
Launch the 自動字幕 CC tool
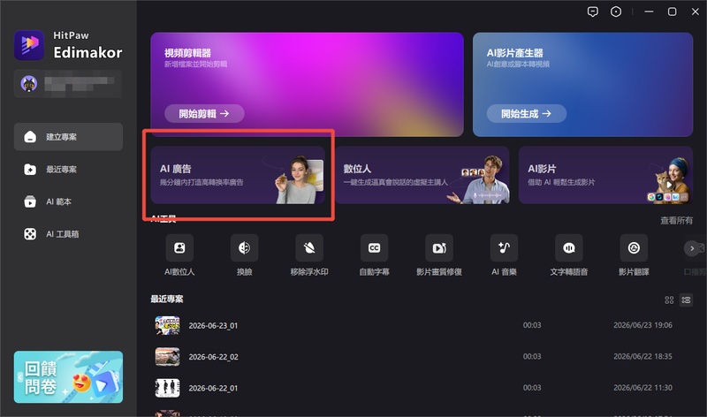click(374, 248)
